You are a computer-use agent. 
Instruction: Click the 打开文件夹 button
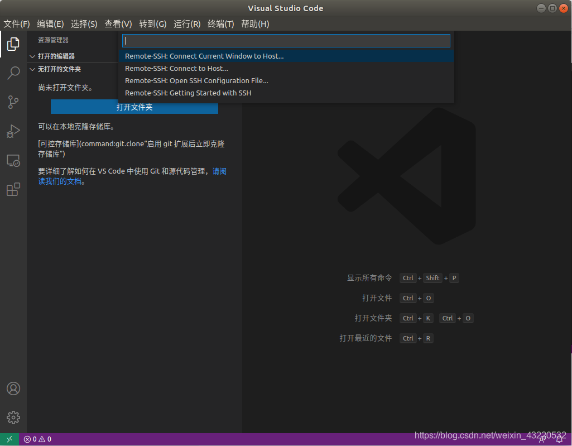(134, 107)
